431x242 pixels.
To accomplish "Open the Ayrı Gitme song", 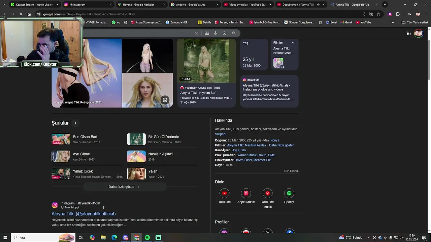I will tap(87, 156).
